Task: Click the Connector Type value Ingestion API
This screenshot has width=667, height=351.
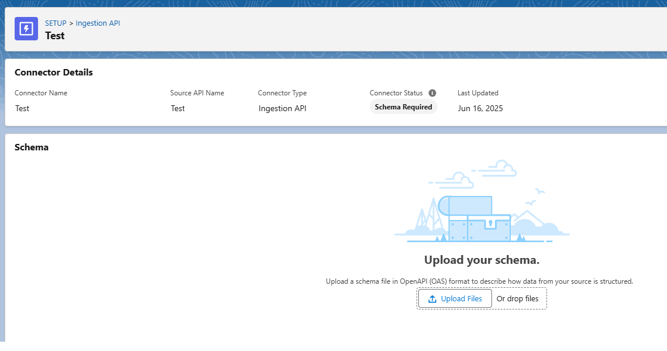Action: (282, 108)
